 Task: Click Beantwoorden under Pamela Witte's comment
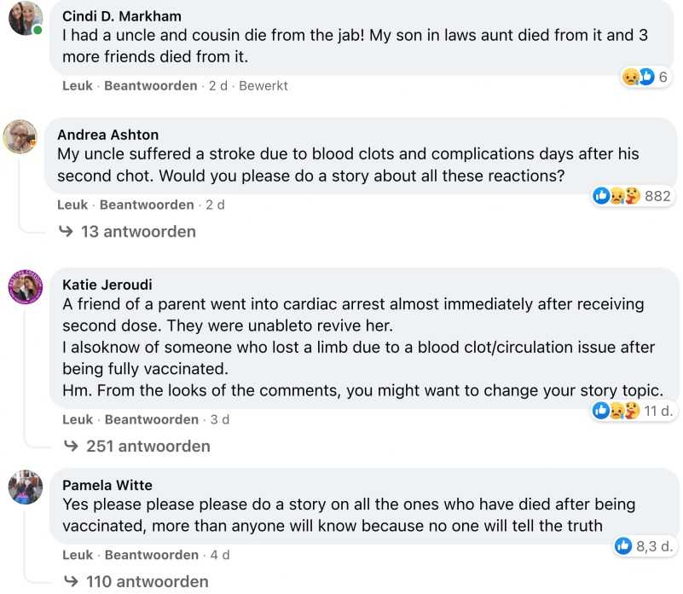151,556
